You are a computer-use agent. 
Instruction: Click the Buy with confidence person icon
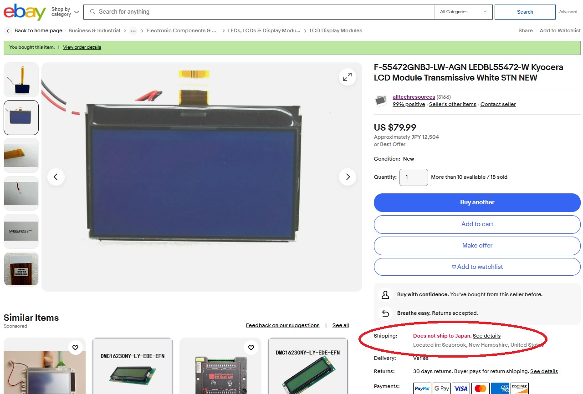point(385,295)
